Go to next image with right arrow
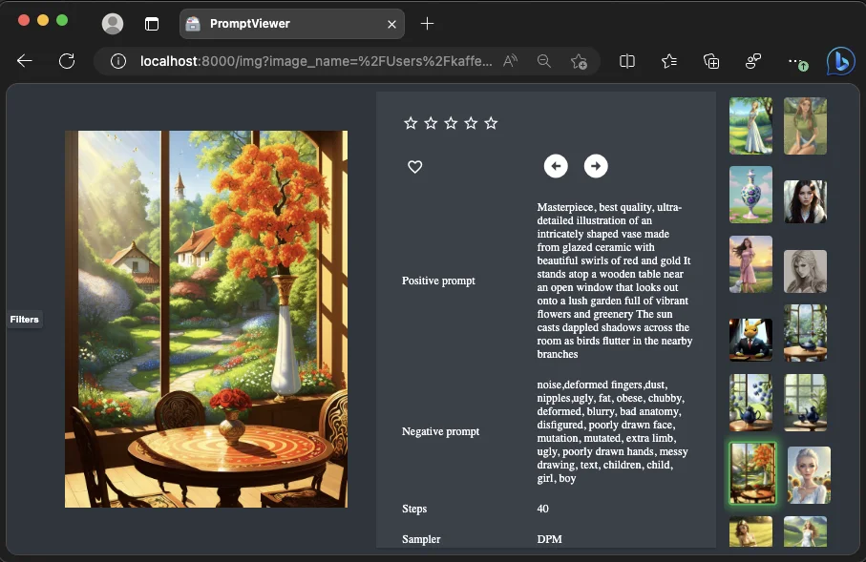The width and height of the screenshot is (866, 562). (x=596, y=166)
